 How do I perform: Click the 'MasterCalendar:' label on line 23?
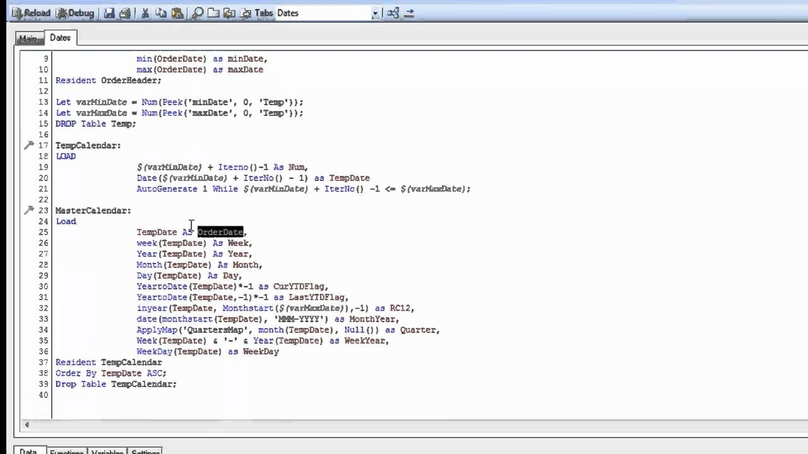pyautogui.click(x=93, y=211)
